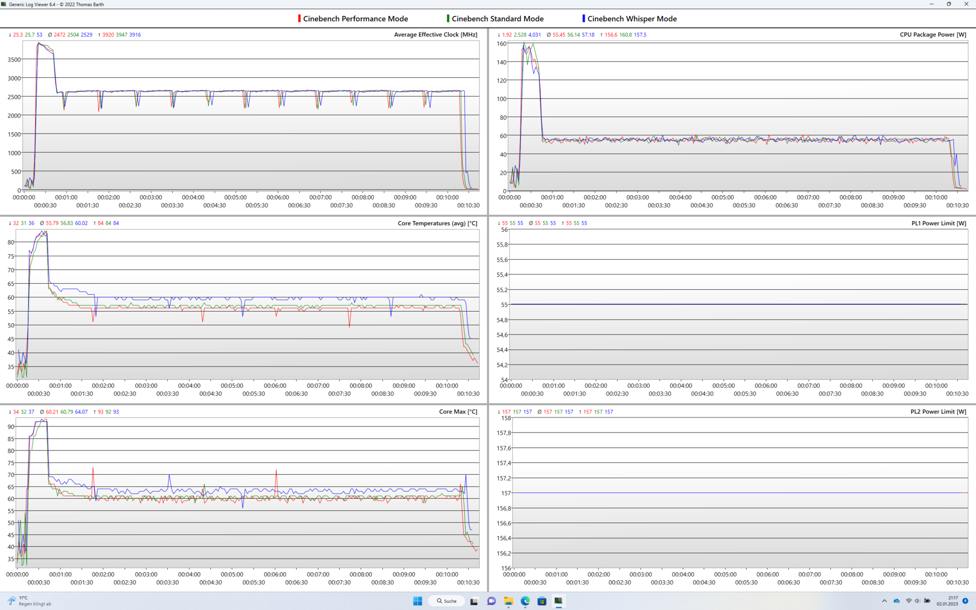Open Task View from the taskbar
This screenshot has width=976, height=610.
[x=474, y=601]
